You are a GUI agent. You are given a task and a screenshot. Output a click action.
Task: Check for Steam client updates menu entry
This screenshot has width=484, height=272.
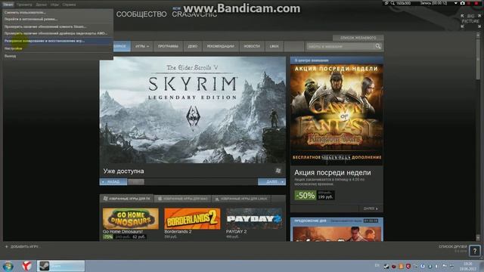(57, 27)
